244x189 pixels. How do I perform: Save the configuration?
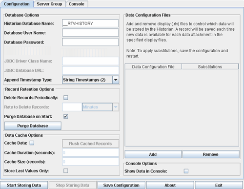(122, 185)
